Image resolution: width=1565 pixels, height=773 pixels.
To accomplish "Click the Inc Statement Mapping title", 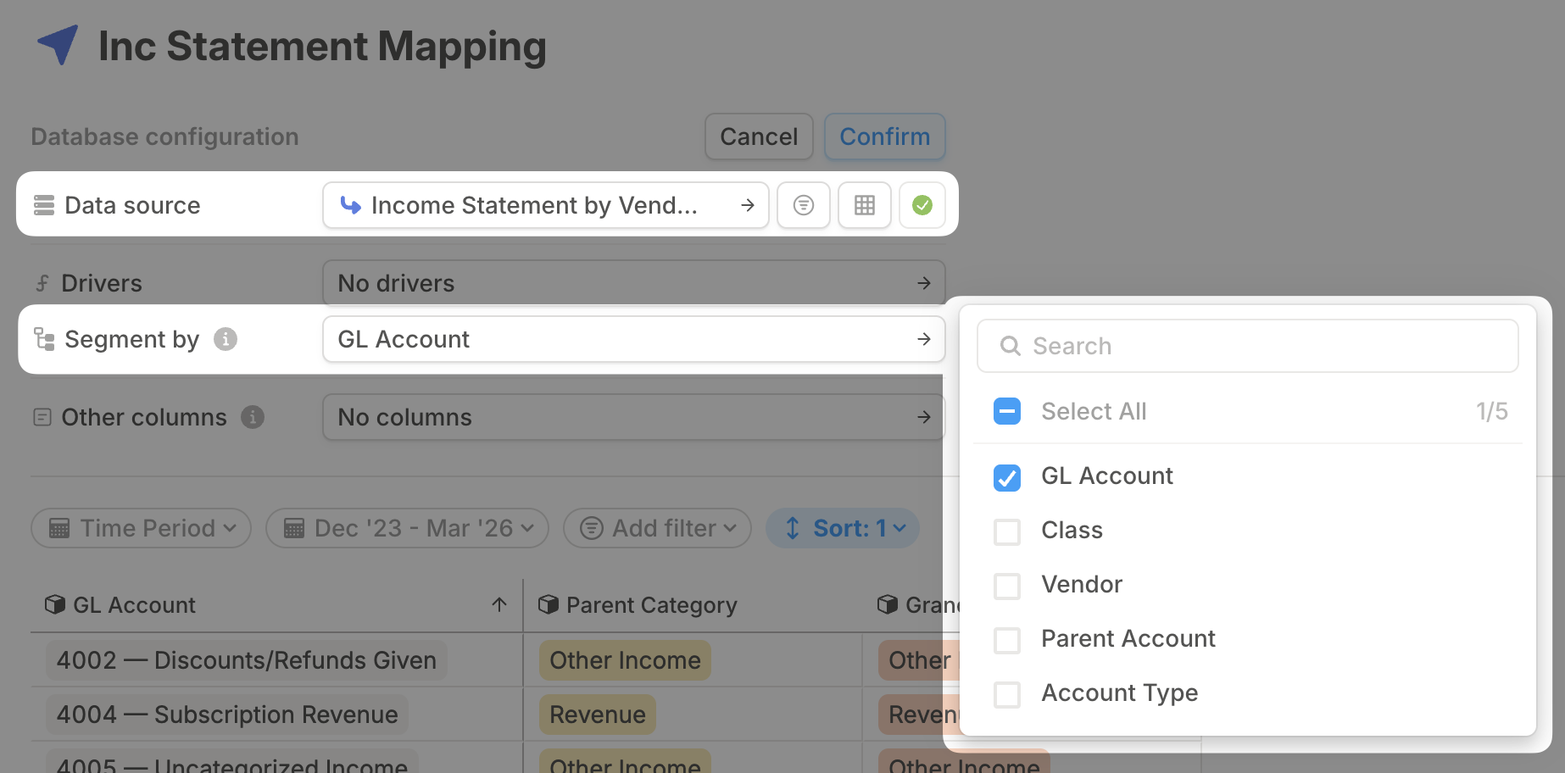I will click(322, 46).
